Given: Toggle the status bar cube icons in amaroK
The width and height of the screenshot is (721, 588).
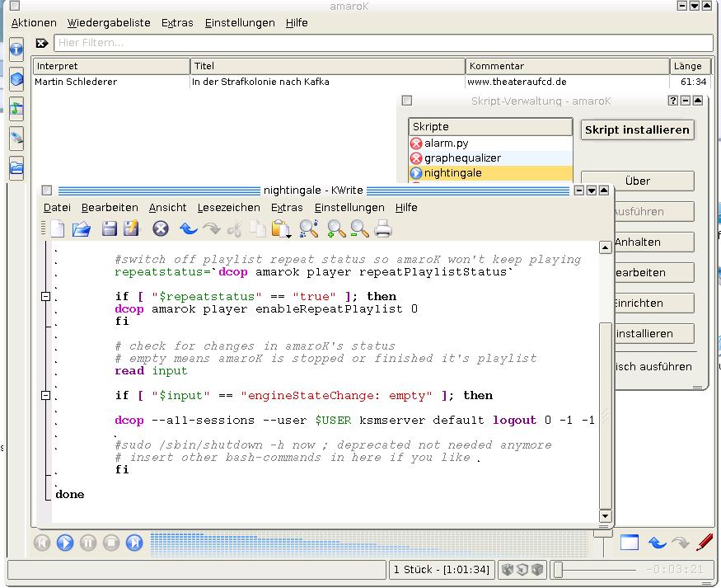Looking at the screenshot, I should [522, 570].
